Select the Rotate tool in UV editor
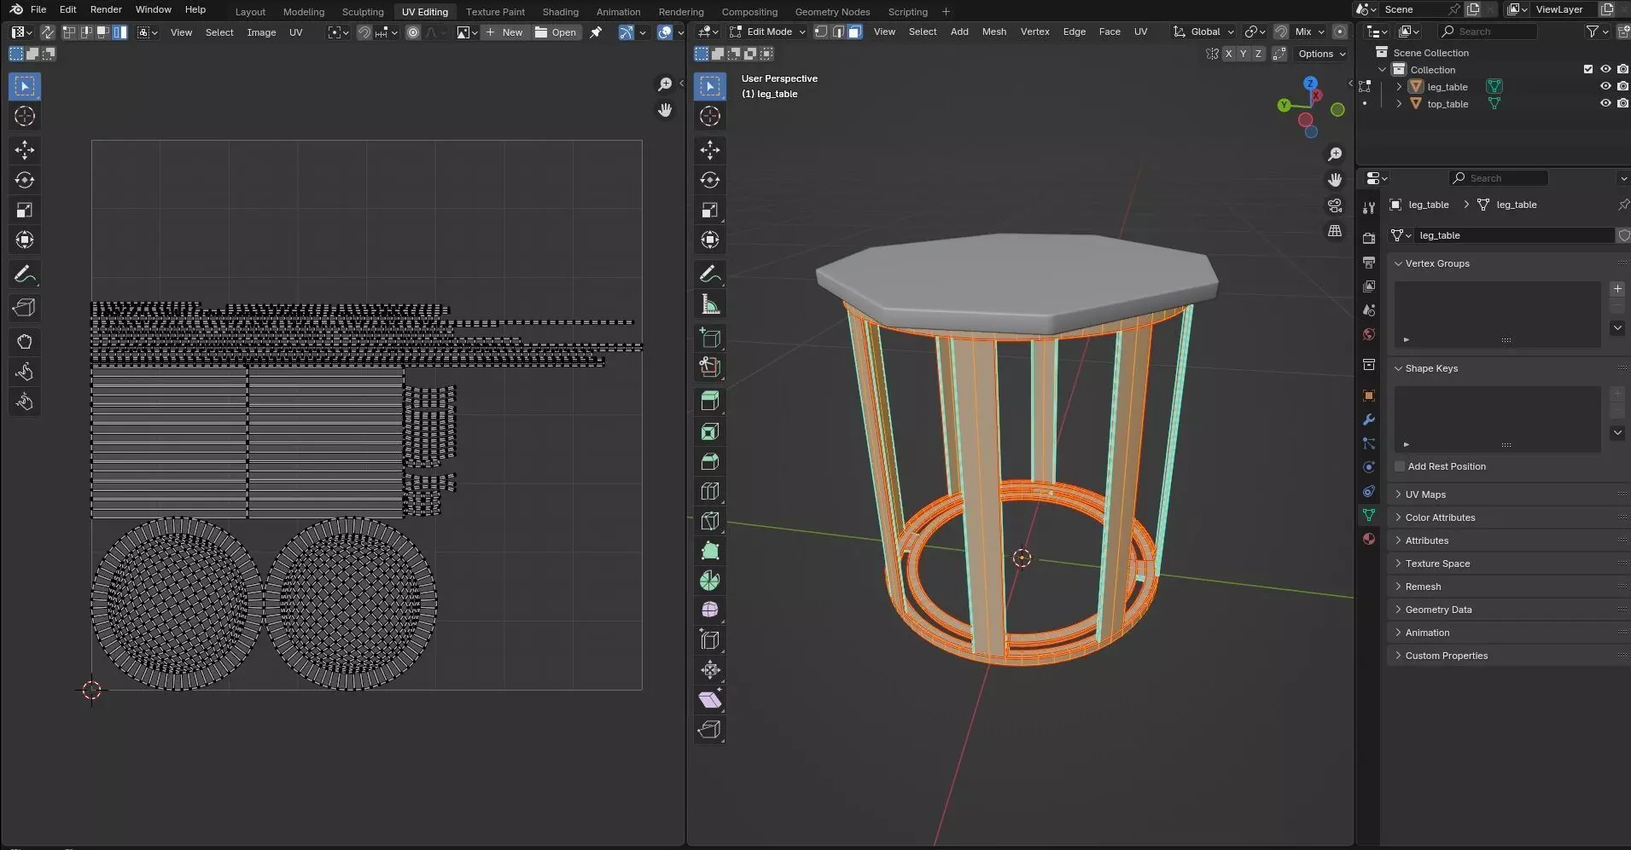The height and width of the screenshot is (850, 1631). [25, 180]
